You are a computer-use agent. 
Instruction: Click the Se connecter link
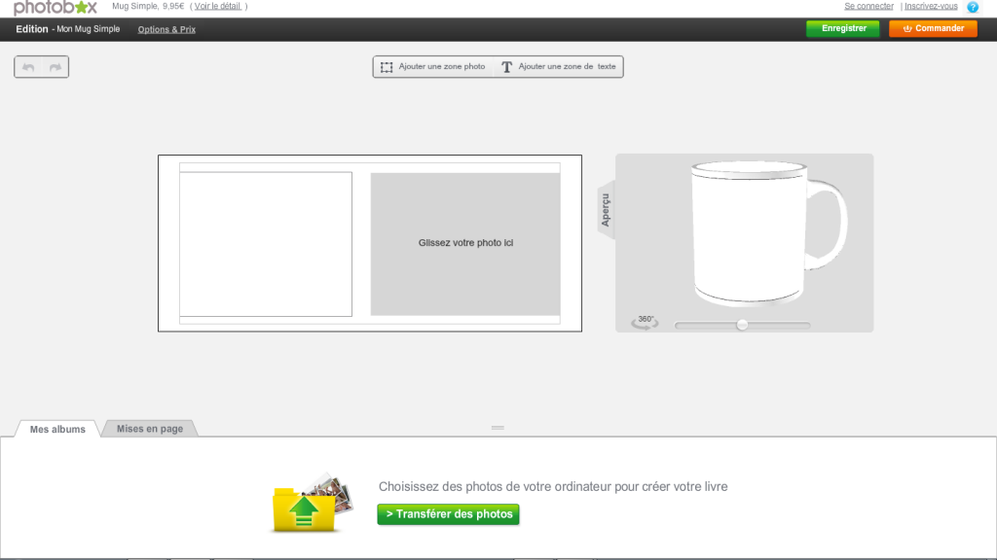pyautogui.click(x=868, y=6)
